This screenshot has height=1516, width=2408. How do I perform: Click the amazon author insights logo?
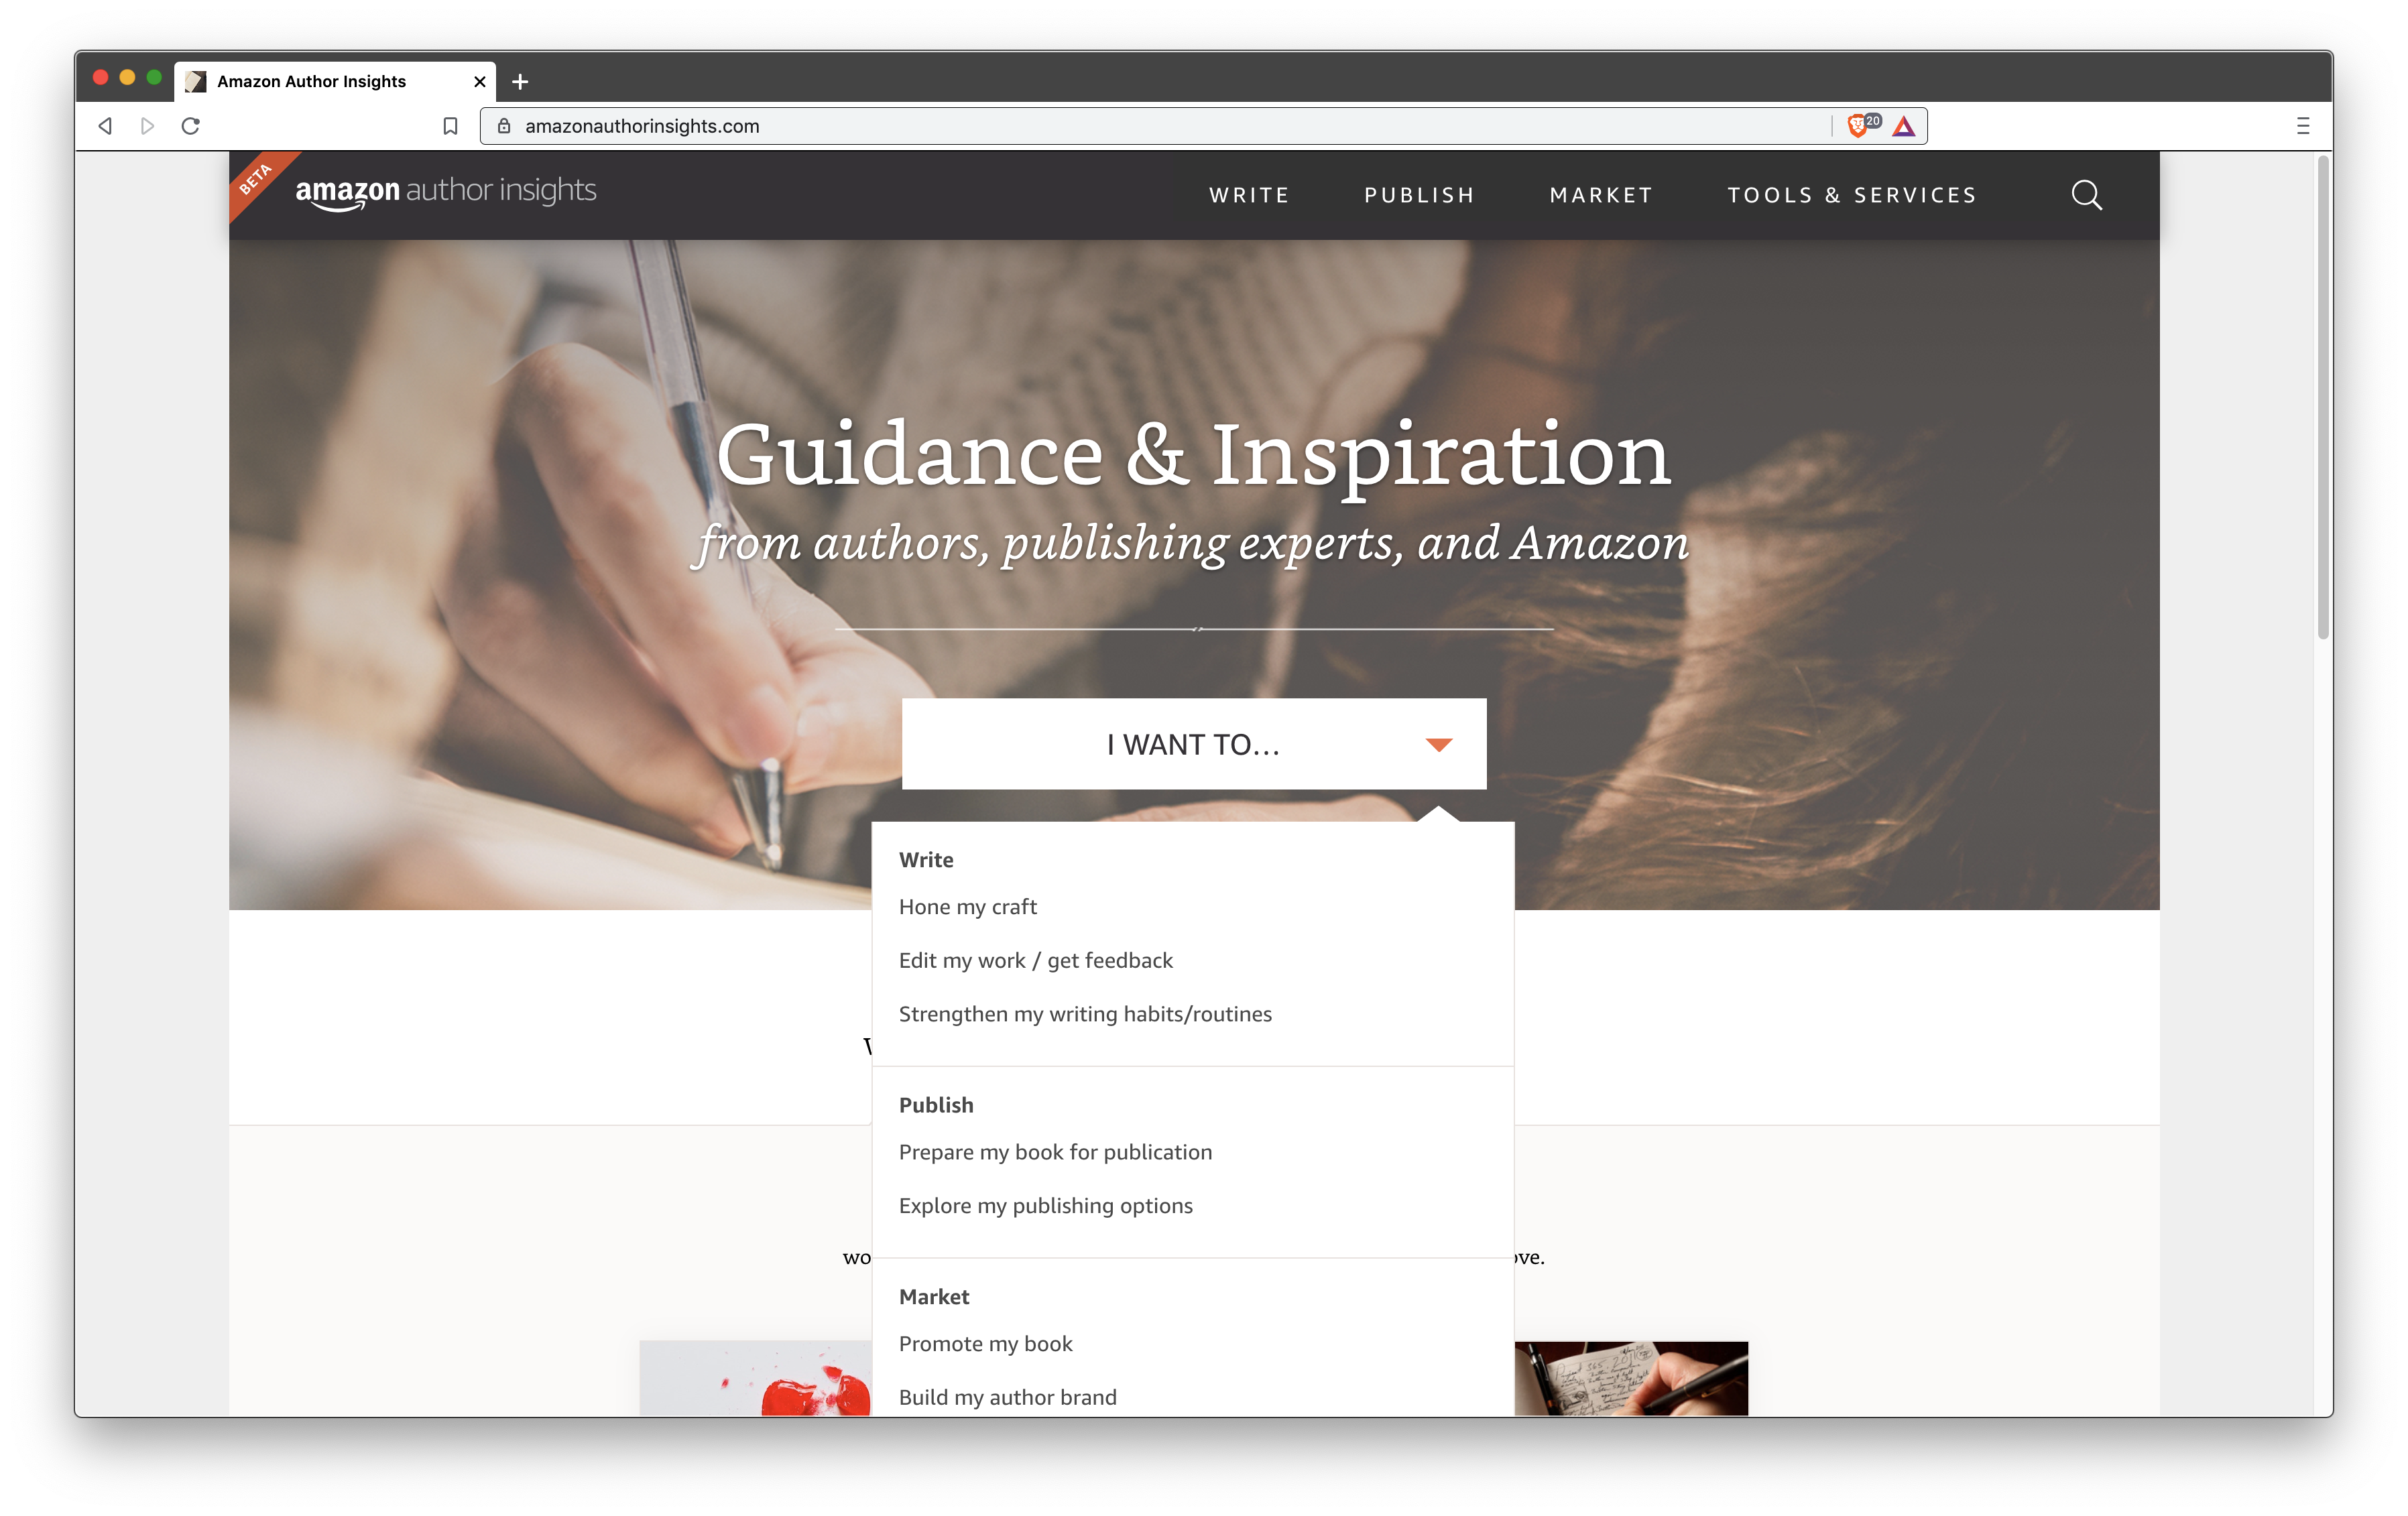[446, 192]
